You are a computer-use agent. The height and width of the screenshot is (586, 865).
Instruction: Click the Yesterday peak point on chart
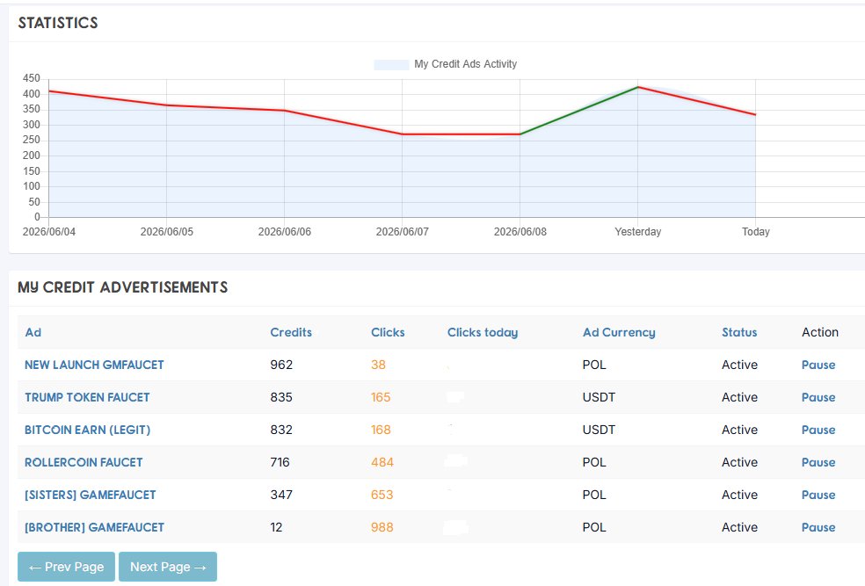(x=637, y=87)
